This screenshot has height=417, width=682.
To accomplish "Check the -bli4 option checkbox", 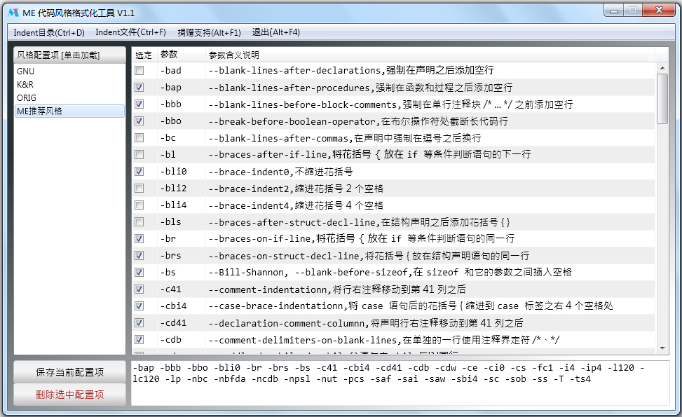I will pos(139,205).
